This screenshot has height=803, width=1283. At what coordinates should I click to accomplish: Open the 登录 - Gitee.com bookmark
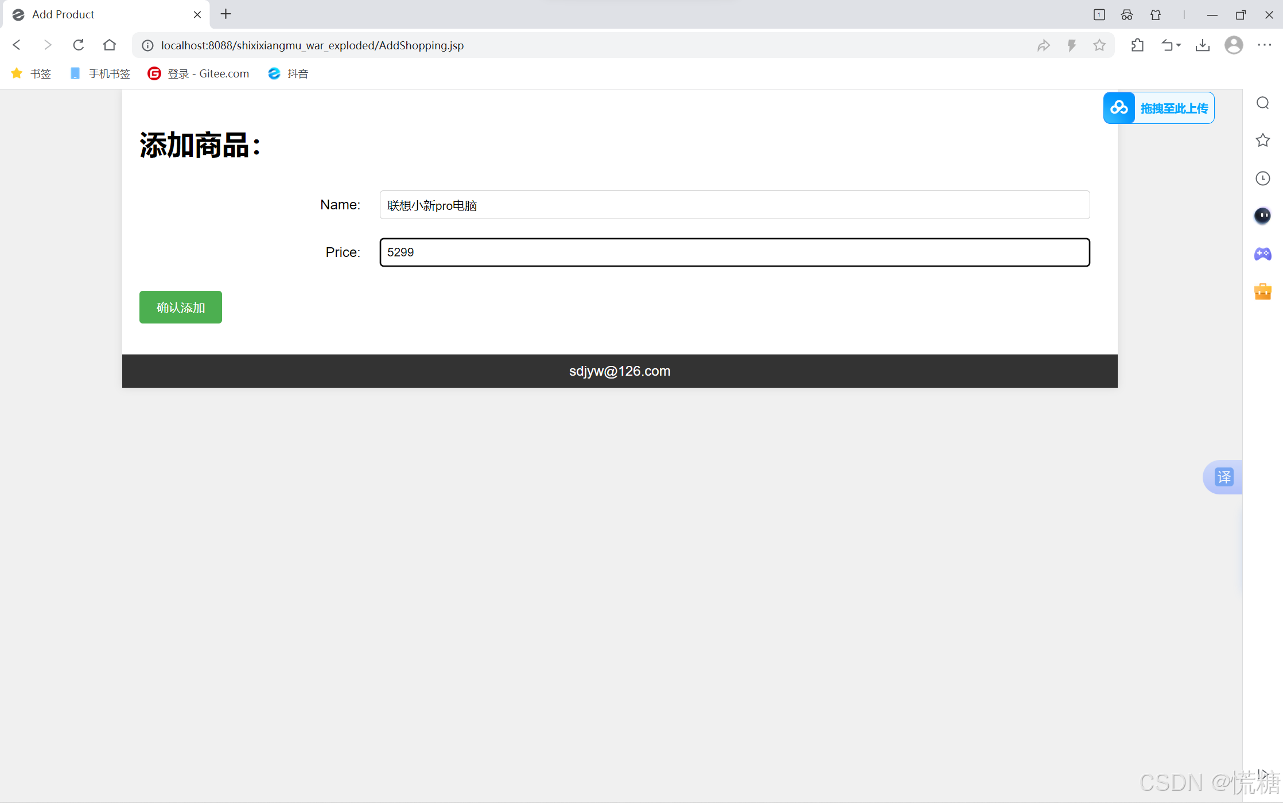coord(199,73)
